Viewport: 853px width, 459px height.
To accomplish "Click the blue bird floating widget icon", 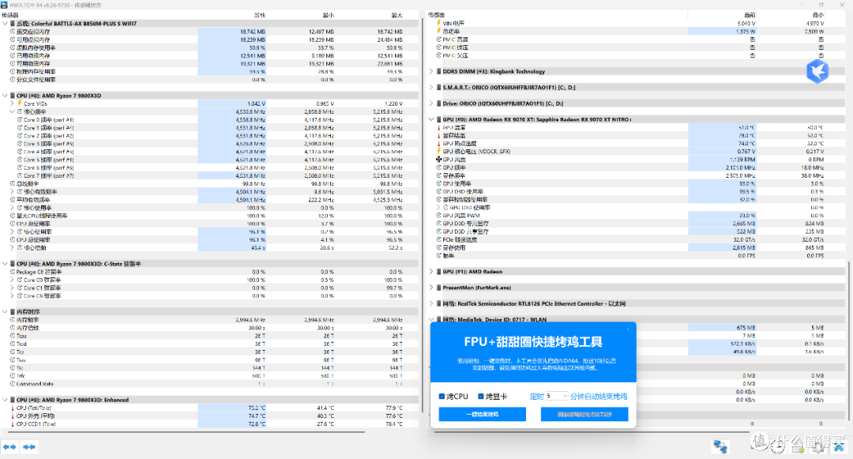I will point(817,72).
